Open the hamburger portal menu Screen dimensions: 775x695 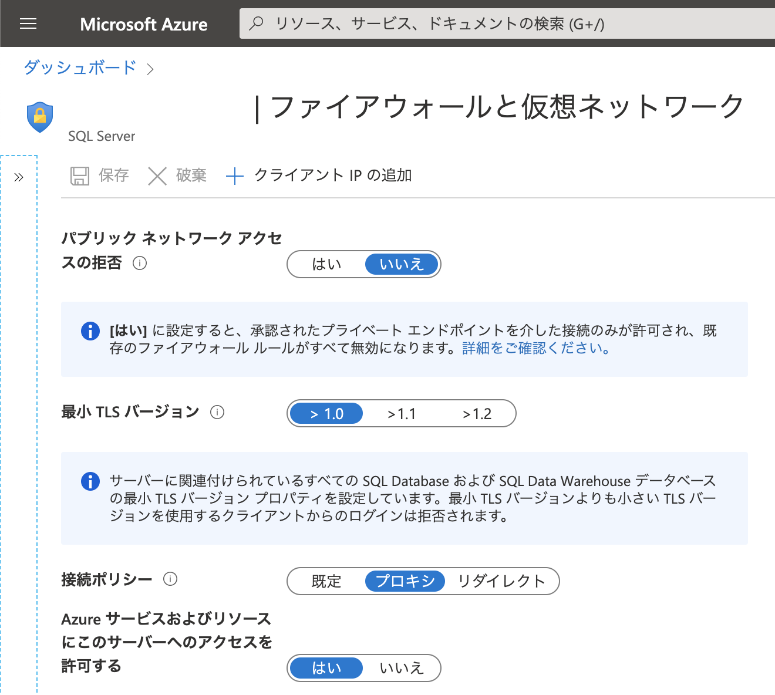click(28, 23)
